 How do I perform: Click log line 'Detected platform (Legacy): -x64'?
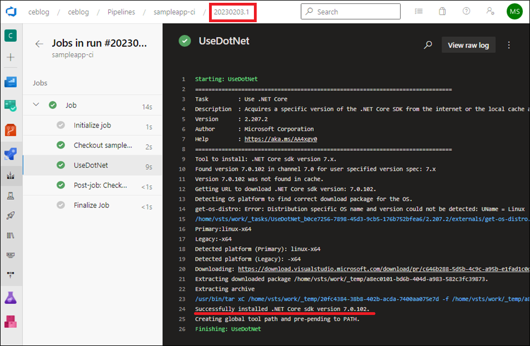coord(248,259)
